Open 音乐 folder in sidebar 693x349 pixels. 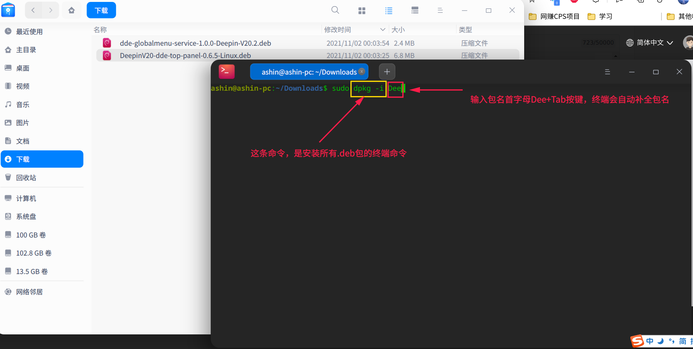(42, 105)
